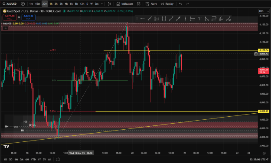
Task: Open the Indicators dialog
Action: [x=125, y=4]
